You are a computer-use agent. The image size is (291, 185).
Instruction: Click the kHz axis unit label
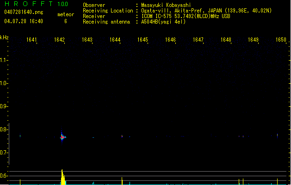tap(4, 37)
